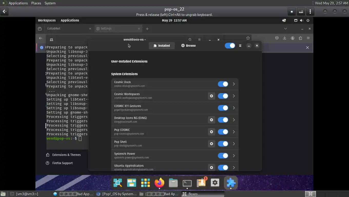Click new terminal tab icon
The width and height of the screenshot is (349, 197).
[51, 40]
